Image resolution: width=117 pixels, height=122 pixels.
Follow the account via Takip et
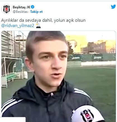[36, 12]
